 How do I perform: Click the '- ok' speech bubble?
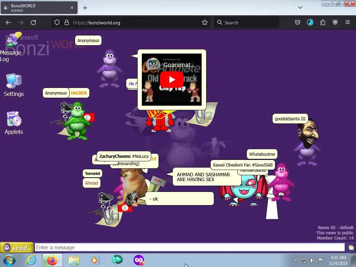coord(179,199)
